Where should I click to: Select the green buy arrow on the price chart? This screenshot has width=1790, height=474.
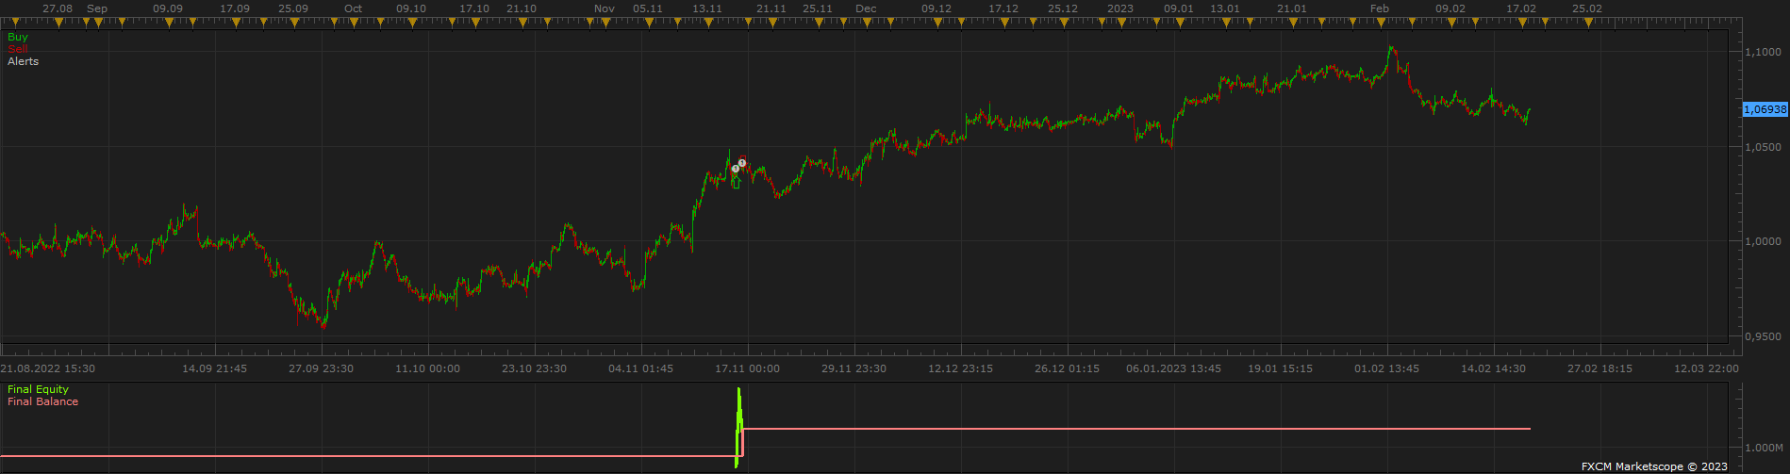tap(737, 183)
